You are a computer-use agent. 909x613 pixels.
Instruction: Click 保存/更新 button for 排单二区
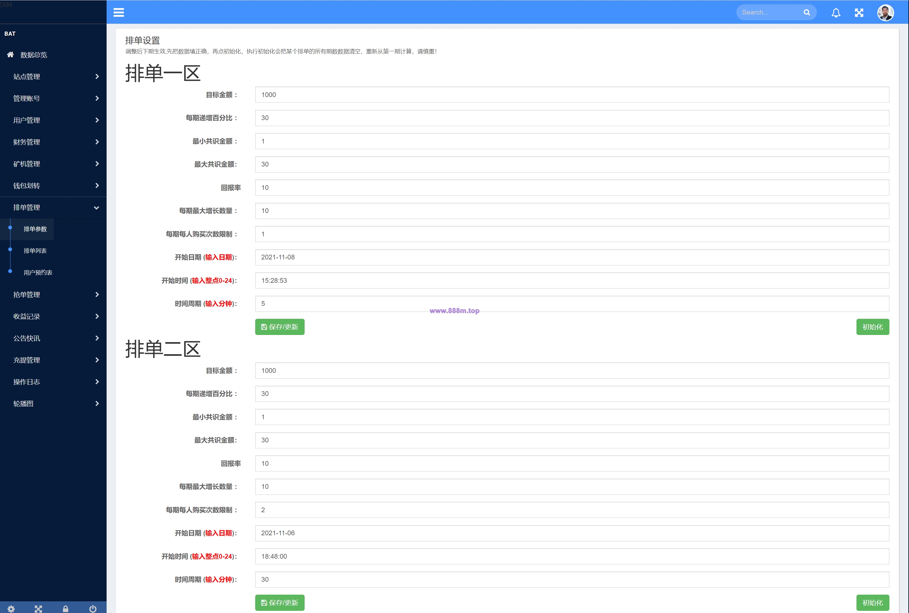(280, 603)
